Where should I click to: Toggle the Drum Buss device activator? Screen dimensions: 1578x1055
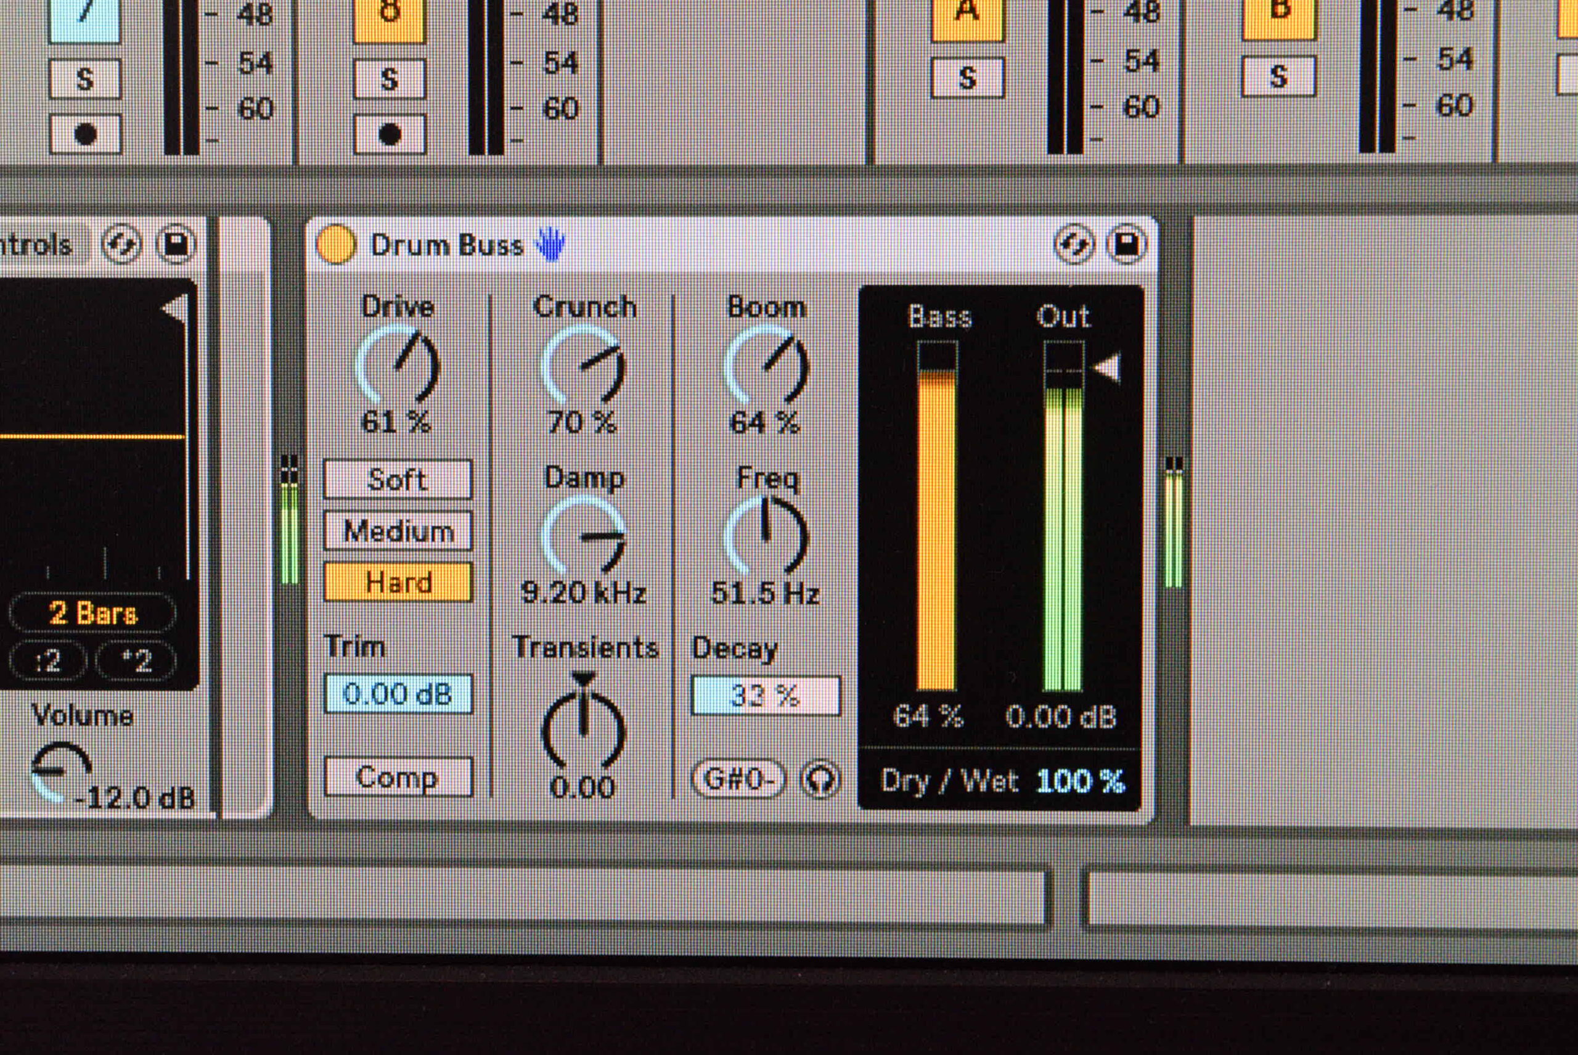point(336,244)
